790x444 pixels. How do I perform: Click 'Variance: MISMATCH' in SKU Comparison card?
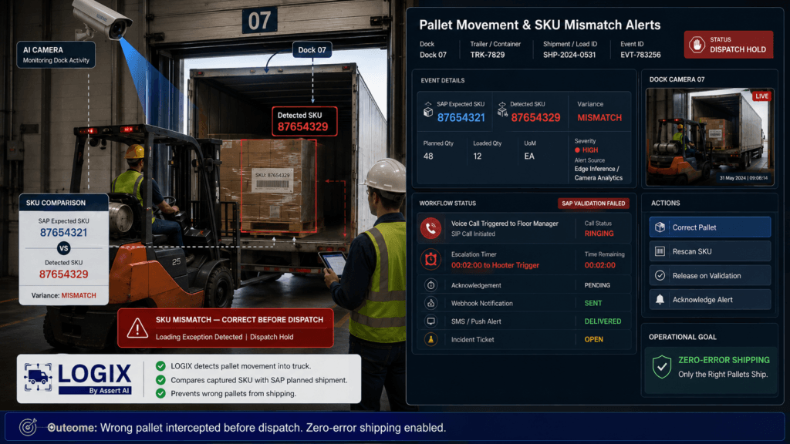point(63,295)
